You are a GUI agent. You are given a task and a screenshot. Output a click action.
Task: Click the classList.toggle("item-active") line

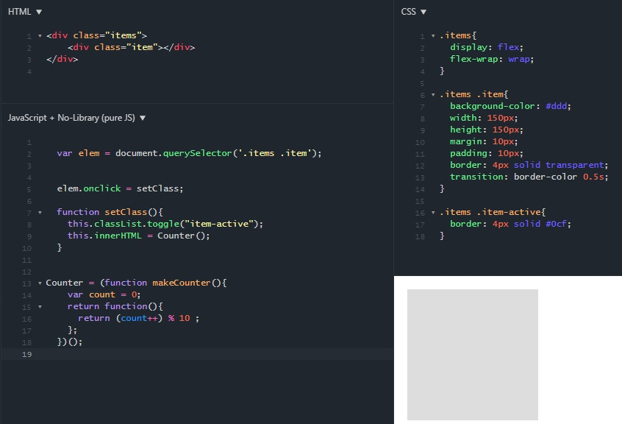point(165,224)
